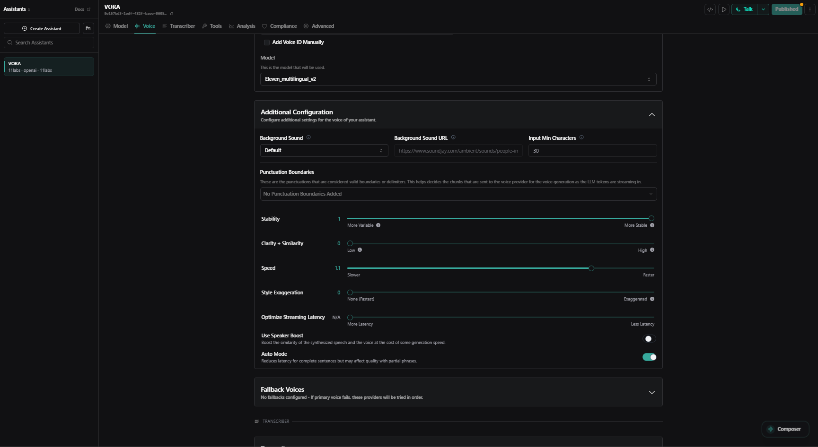Screen dimensions: 818x447
Task: Click the TRANSCRIBER section label
Action: coord(276,421)
